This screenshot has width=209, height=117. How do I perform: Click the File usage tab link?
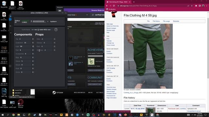(166, 21)
